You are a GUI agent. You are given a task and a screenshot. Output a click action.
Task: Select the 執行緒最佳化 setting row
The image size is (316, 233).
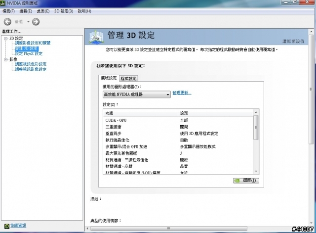pos(178,140)
